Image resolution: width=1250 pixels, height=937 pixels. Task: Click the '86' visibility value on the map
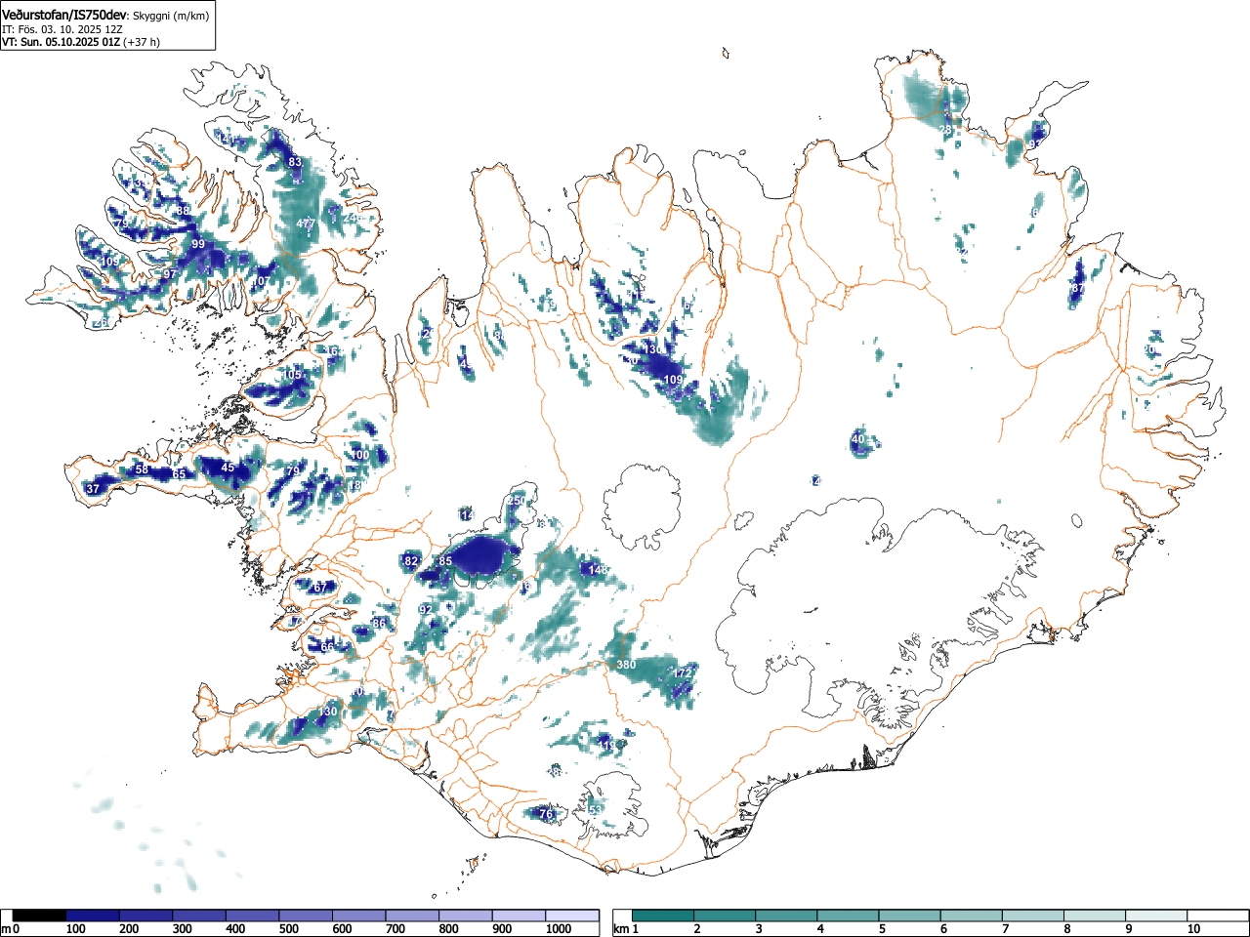379,624
